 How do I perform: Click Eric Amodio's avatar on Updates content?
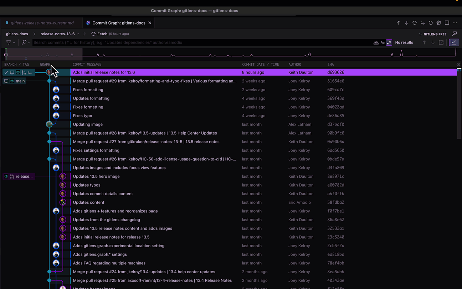coord(63,202)
